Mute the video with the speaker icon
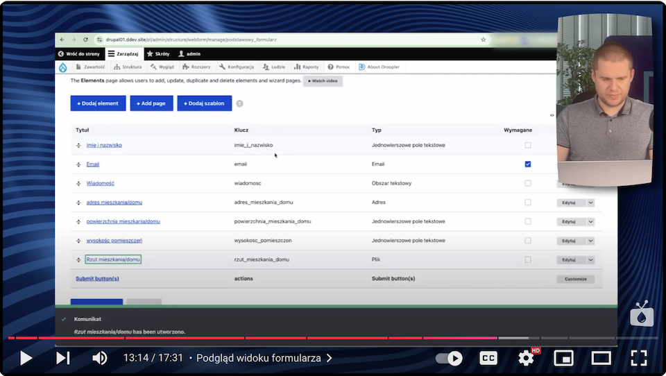 click(x=100, y=358)
